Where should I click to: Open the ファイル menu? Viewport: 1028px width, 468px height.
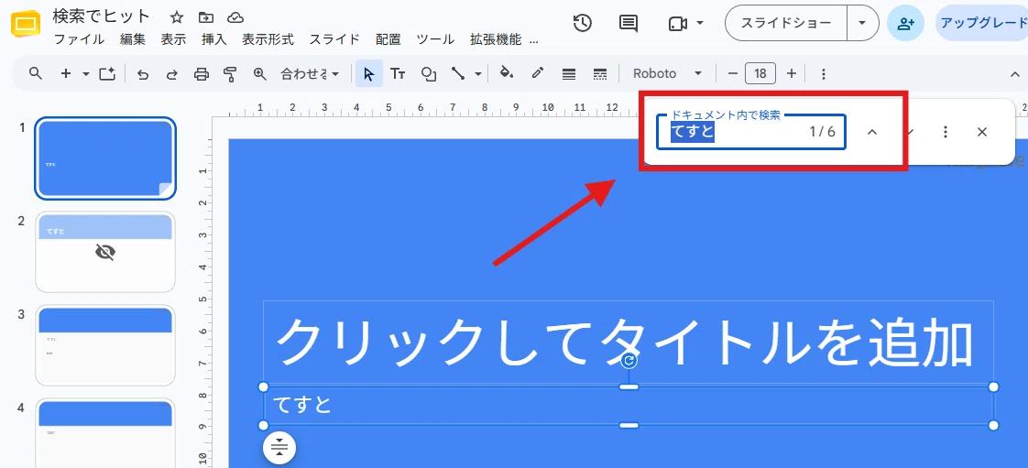pyautogui.click(x=79, y=39)
